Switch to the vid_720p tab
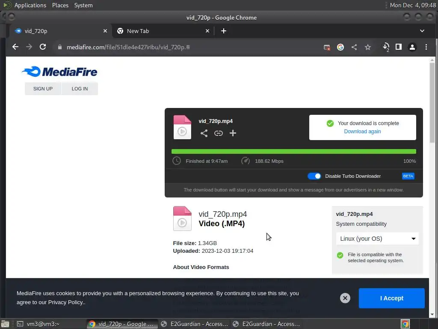This screenshot has width=438, height=329. pos(60,31)
